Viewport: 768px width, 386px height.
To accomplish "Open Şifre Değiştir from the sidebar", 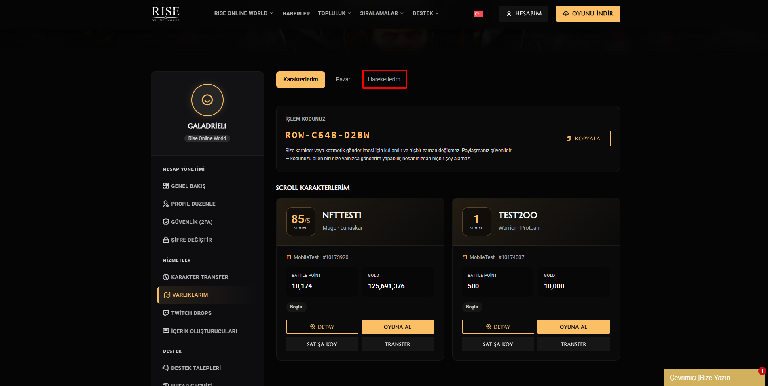I will [x=187, y=240].
